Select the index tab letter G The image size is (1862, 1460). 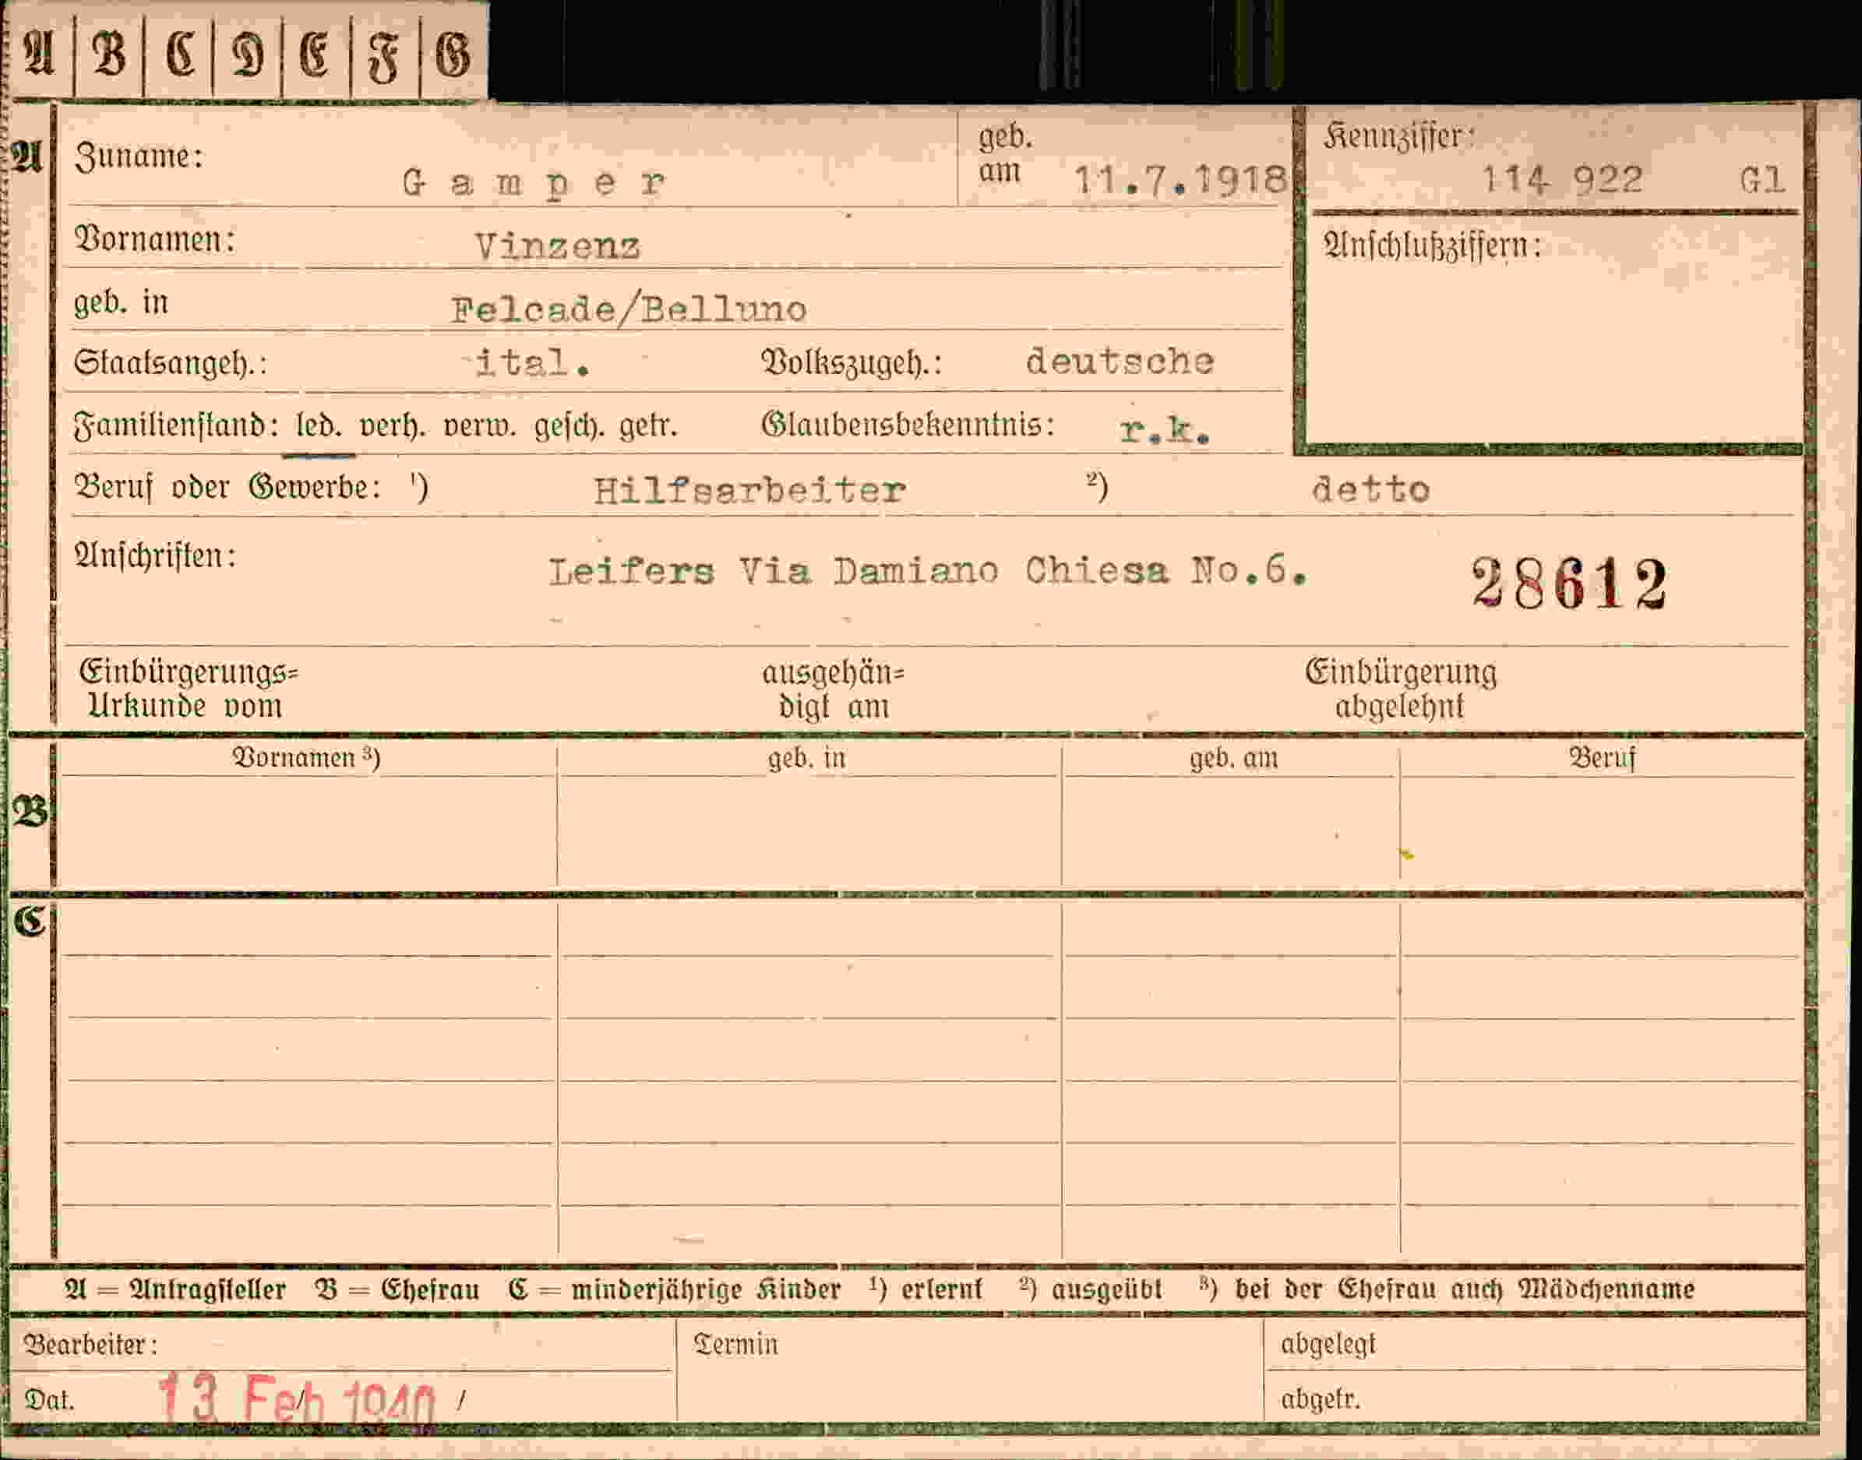point(452,55)
